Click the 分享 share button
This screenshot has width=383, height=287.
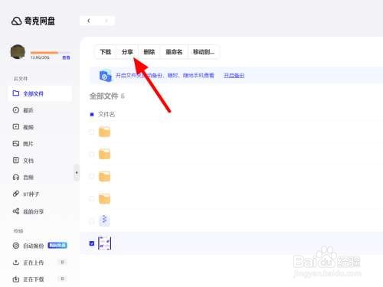127,52
